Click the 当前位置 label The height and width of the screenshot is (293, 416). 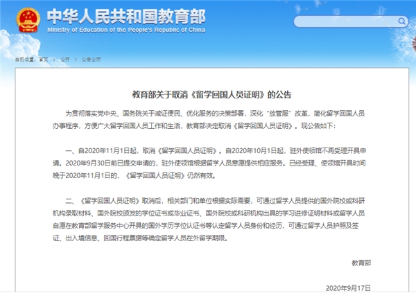(x=25, y=60)
